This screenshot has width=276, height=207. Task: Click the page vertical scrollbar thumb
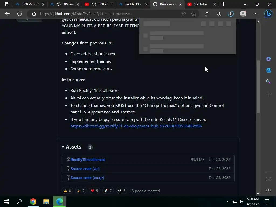pyautogui.click(x=258, y=86)
